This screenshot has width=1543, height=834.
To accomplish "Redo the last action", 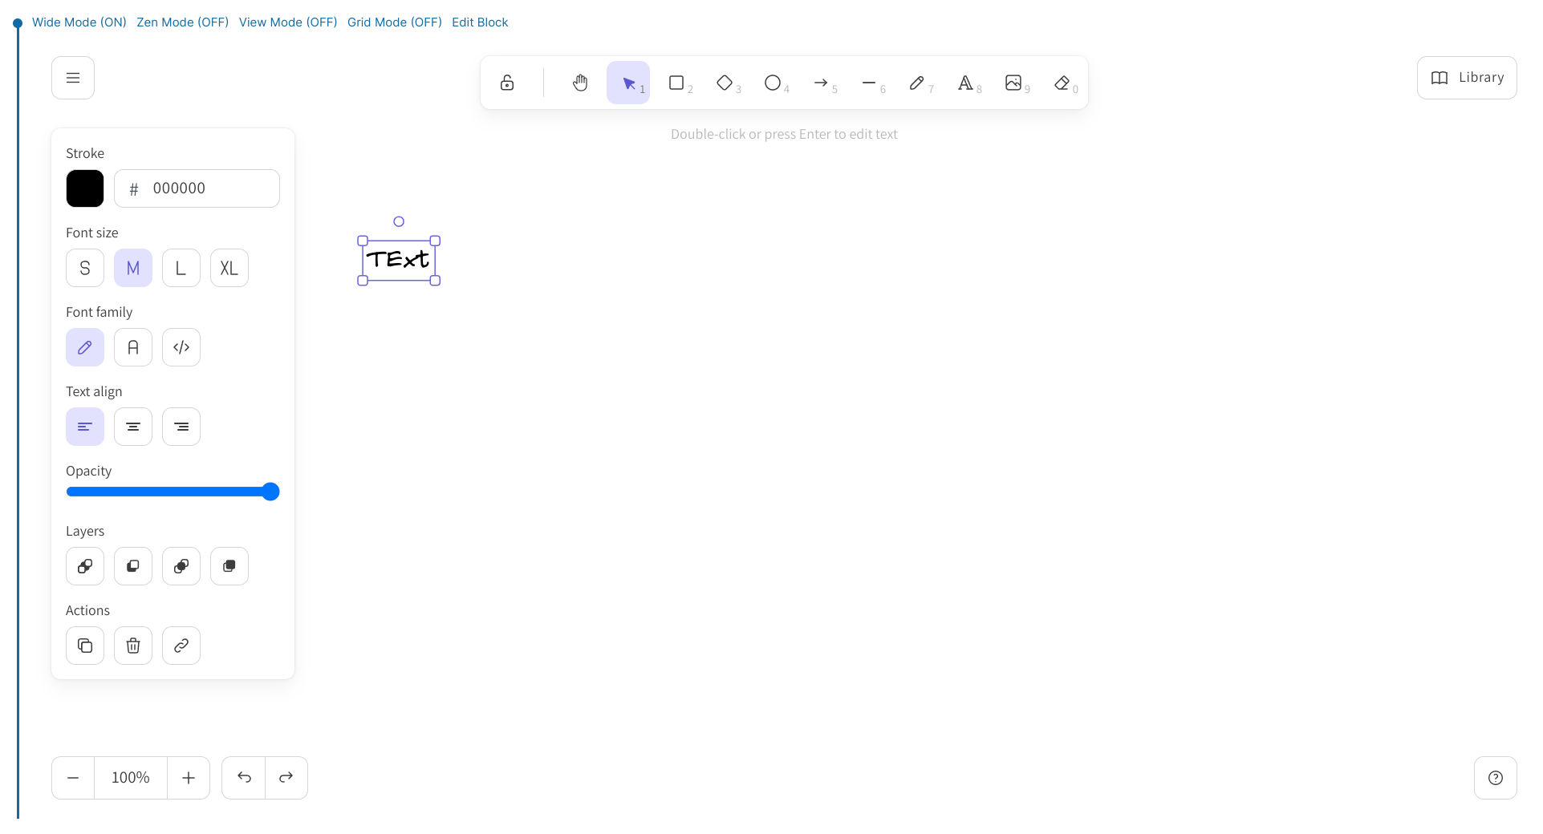I will pyautogui.click(x=286, y=778).
